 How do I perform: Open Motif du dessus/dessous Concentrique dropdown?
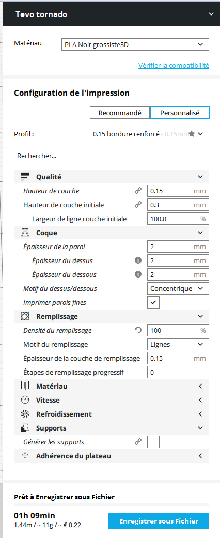[178, 288]
